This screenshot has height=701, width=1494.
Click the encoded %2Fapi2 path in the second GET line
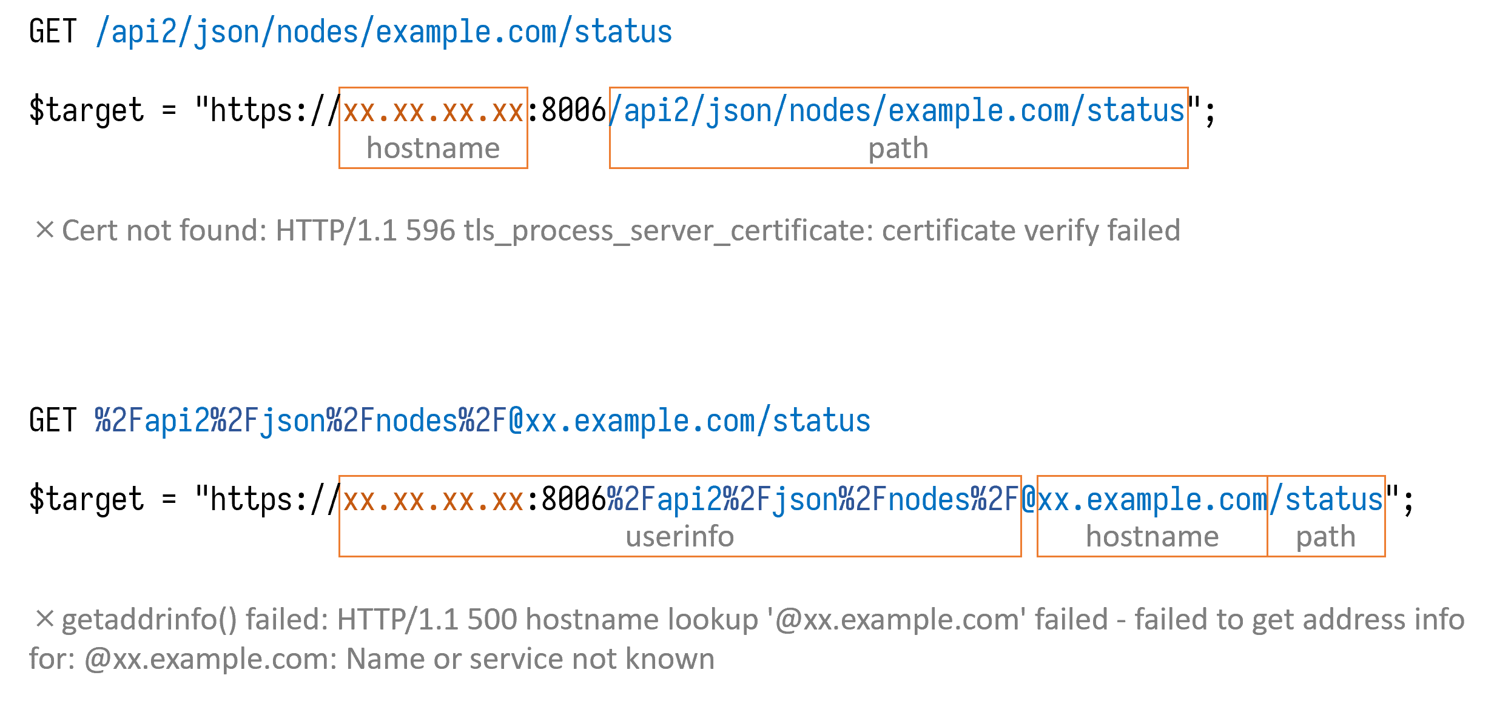coord(482,420)
